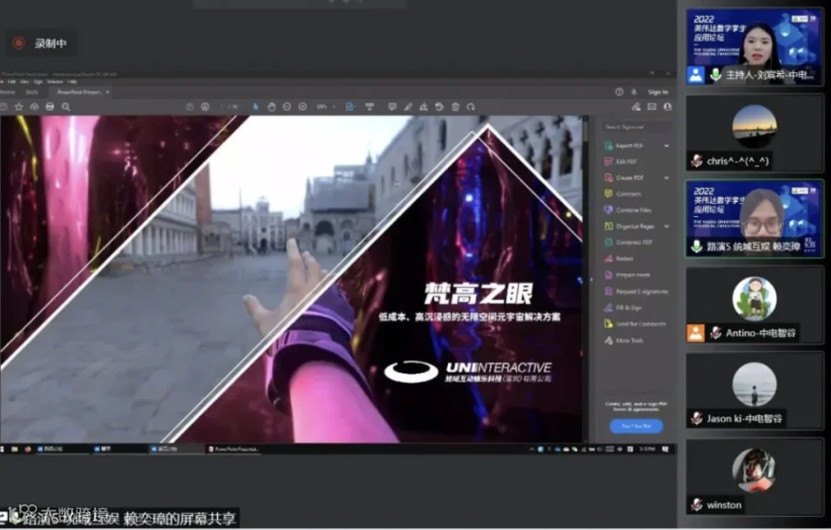Image resolution: width=831 pixels, height=530 pixels.
Task: Select the winston participant tile
Action: coord(754,476)
